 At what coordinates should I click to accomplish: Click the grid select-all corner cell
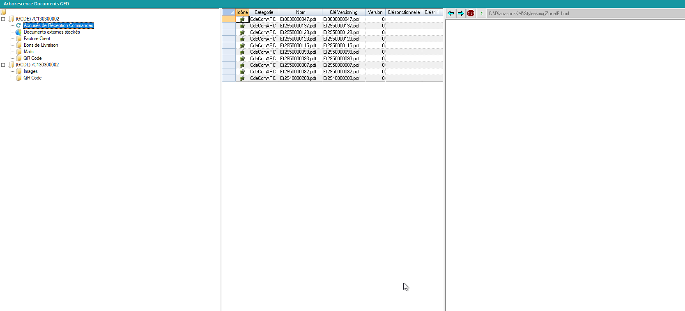coord(228,12)
